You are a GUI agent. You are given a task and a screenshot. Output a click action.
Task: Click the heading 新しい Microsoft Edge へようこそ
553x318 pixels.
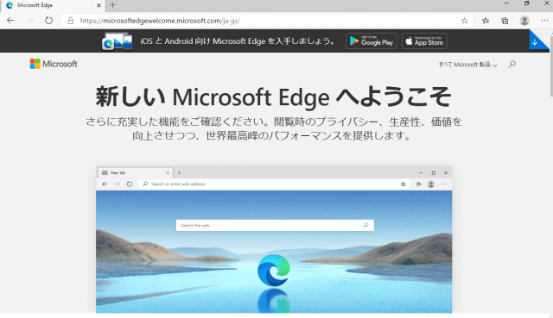click(x=273, y=97)
